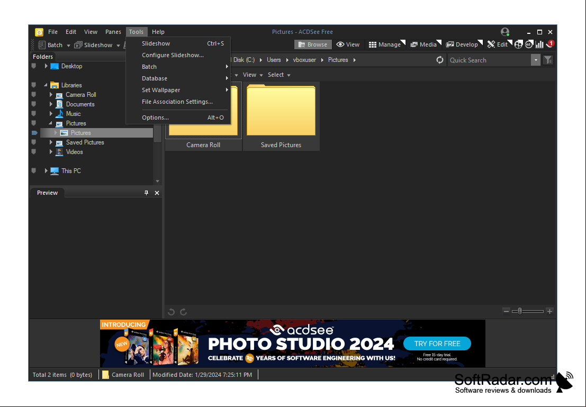Expand the This PC tree node

click(46, 170)
